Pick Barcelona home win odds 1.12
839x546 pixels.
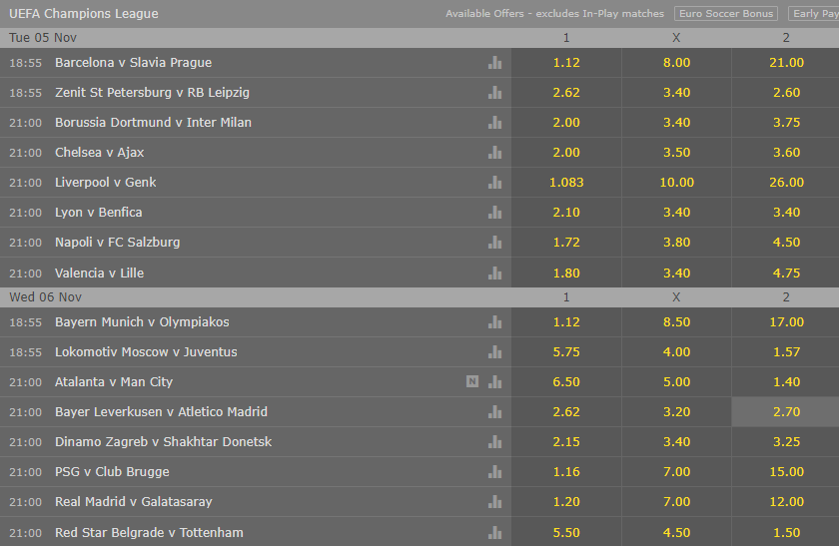(x=566, y=62)
